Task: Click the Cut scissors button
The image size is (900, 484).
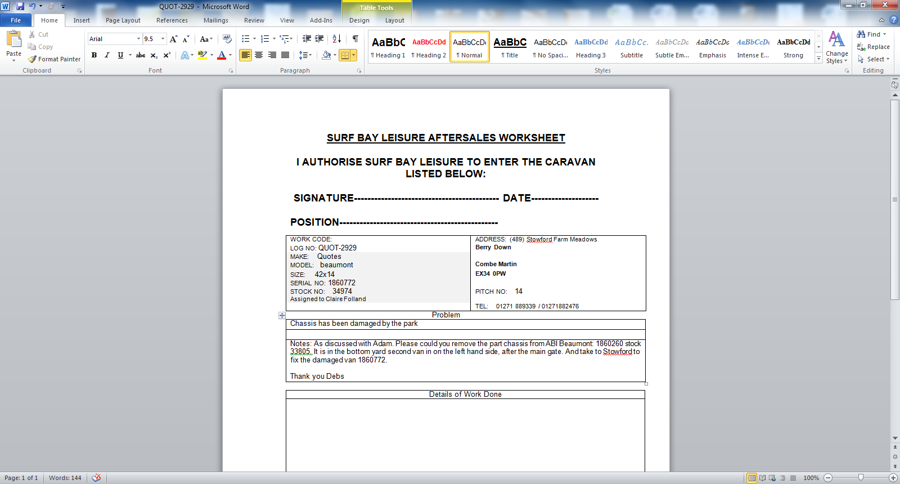Action: [38, 34]
